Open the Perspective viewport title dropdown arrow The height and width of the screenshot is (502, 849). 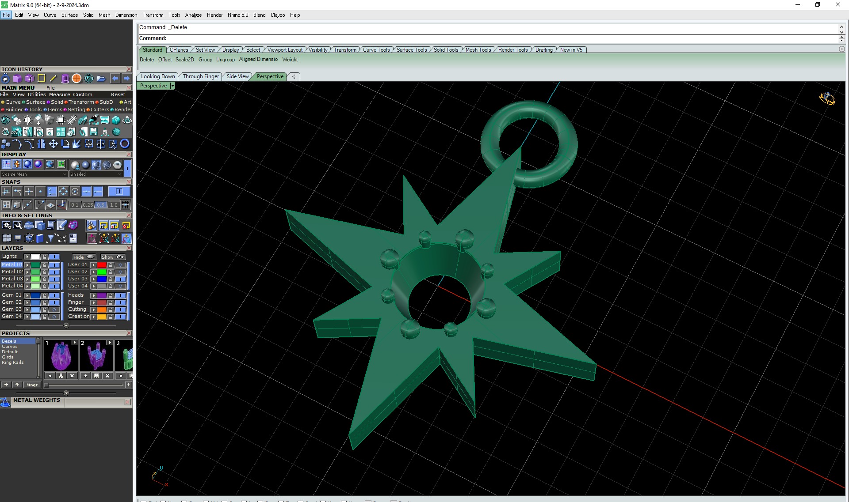[x=172, y=86]
